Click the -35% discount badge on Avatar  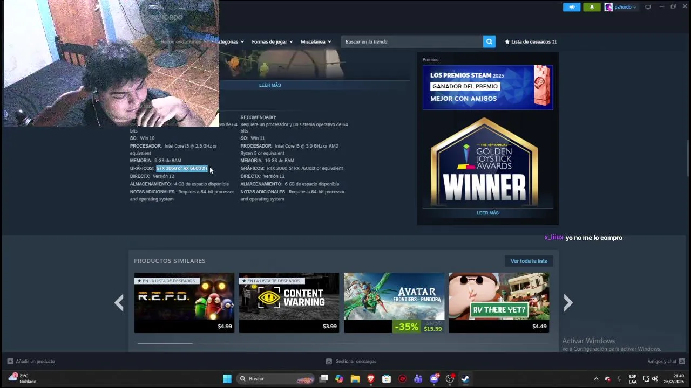click(x=407, y=327)
